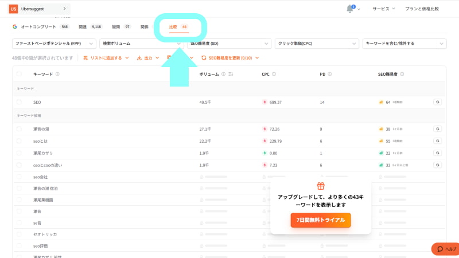Open 検索ボリューム filter dropdown

(141, 44)
